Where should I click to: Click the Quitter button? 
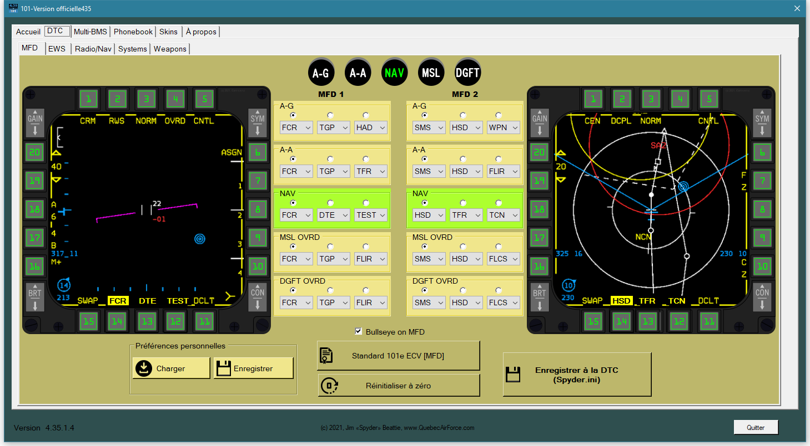click(x=756, y=428)
